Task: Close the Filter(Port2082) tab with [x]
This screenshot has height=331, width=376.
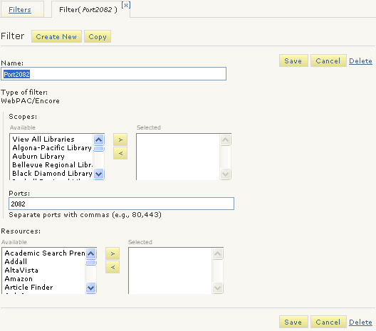Action: [x=126, y=5]
